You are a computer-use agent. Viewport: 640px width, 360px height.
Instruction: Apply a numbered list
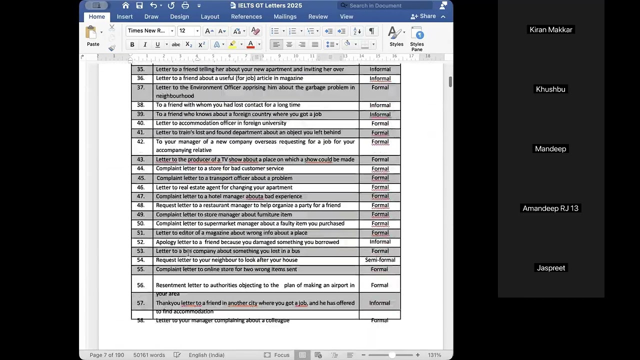click(x=292, y=31)
